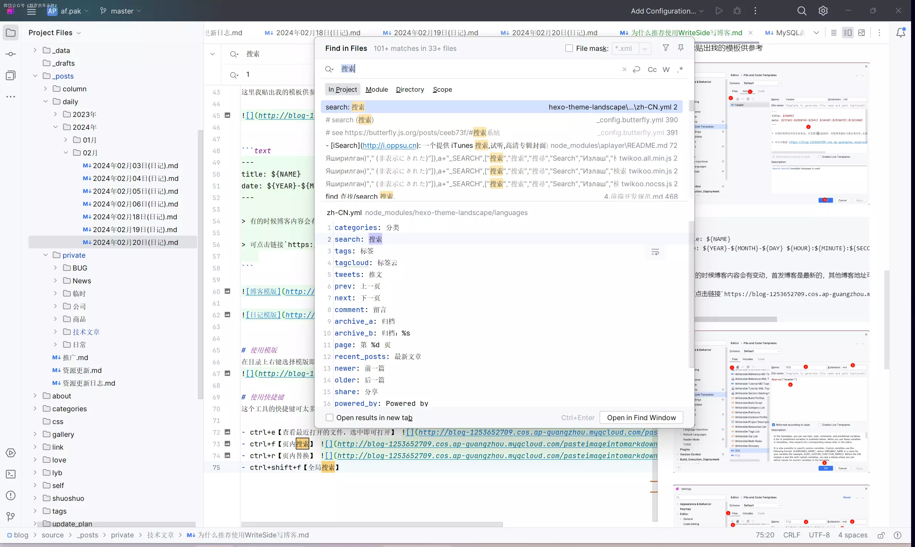Open the Git tool window icon
The height and width of the screenshot is (547, 915).
(11, 516)
